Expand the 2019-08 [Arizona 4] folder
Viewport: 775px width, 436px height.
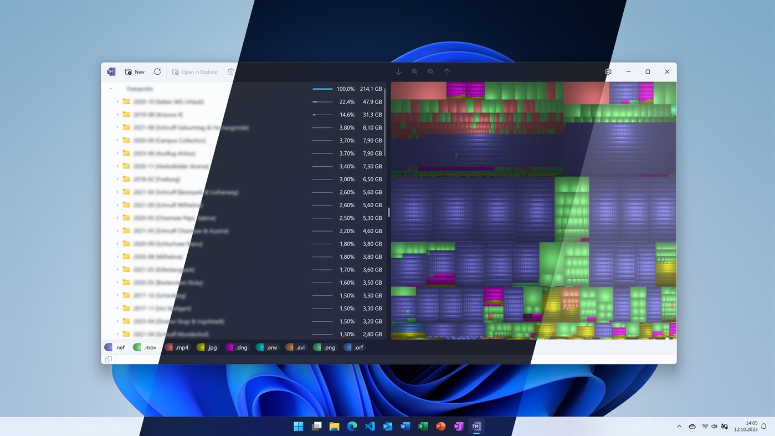(117, 114)
